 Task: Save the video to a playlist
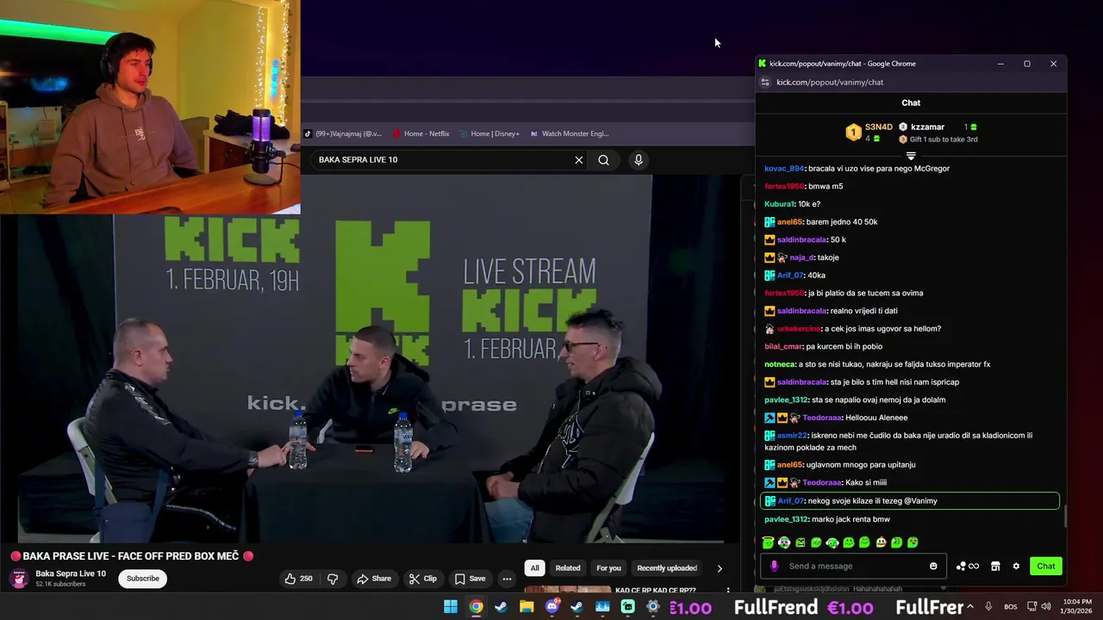[470, 579]
